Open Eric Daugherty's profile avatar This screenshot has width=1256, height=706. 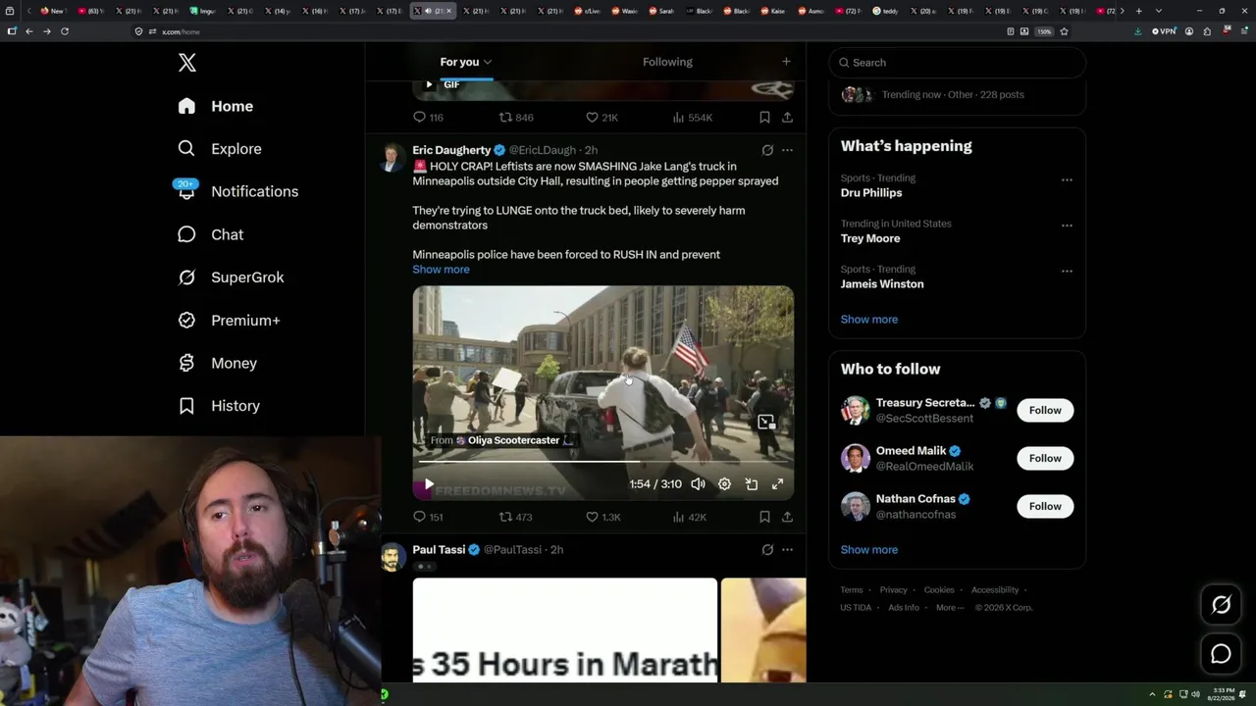coord(392,157)
